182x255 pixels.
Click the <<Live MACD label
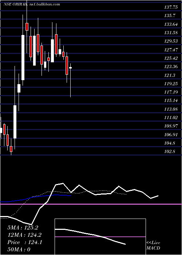pyautogui.click(x=153, y=245)
